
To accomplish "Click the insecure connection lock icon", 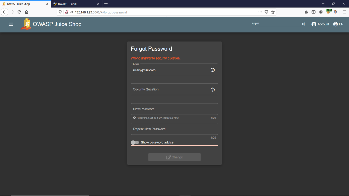I will (x=66, y=12).
